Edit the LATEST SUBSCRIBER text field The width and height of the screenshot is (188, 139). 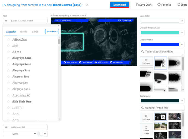click(x=28, y=21)
